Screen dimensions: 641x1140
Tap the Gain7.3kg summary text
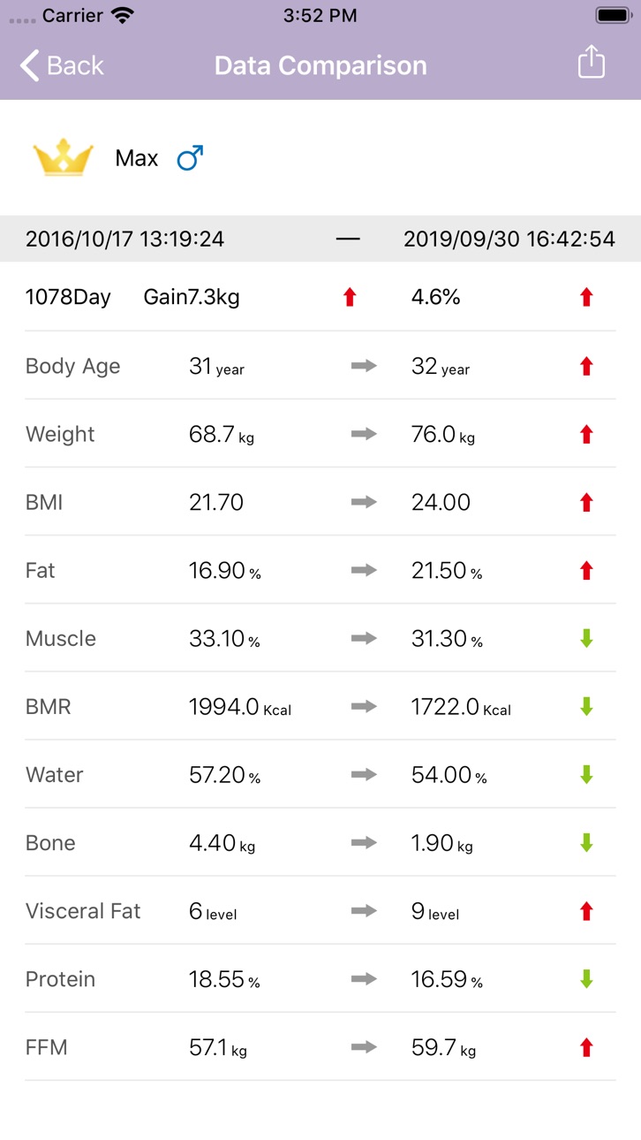[192, 297]
